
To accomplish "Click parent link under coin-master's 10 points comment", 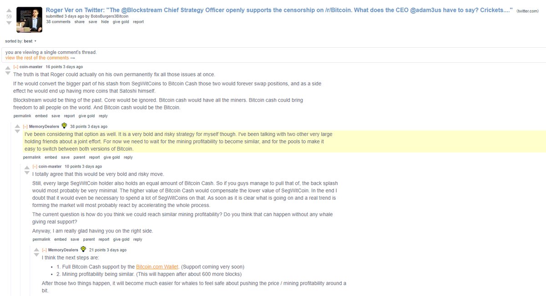I will point(89,239).
